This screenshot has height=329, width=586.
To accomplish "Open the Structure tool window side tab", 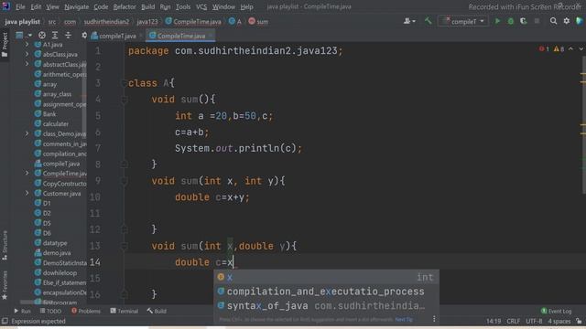I will [5, 245].
